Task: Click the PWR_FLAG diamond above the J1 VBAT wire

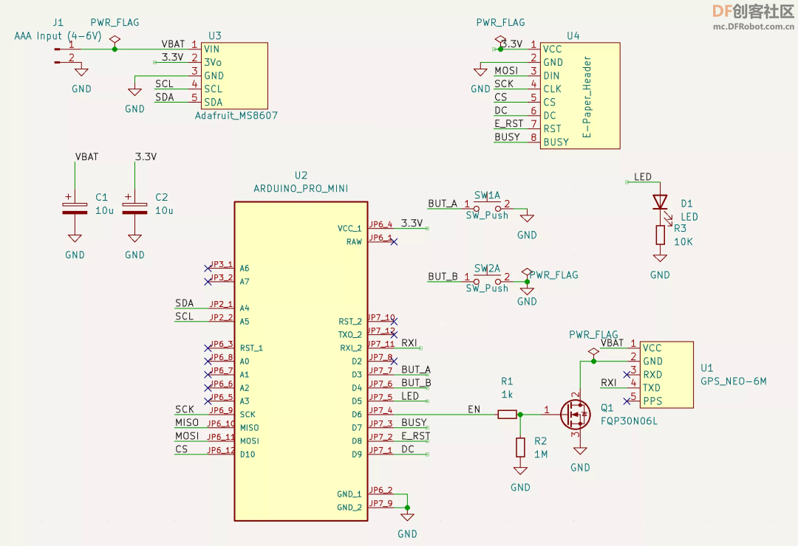Action: point(115,39)
